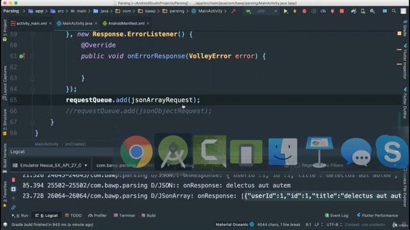Click the Material Oceanic theme indicator

234,224
